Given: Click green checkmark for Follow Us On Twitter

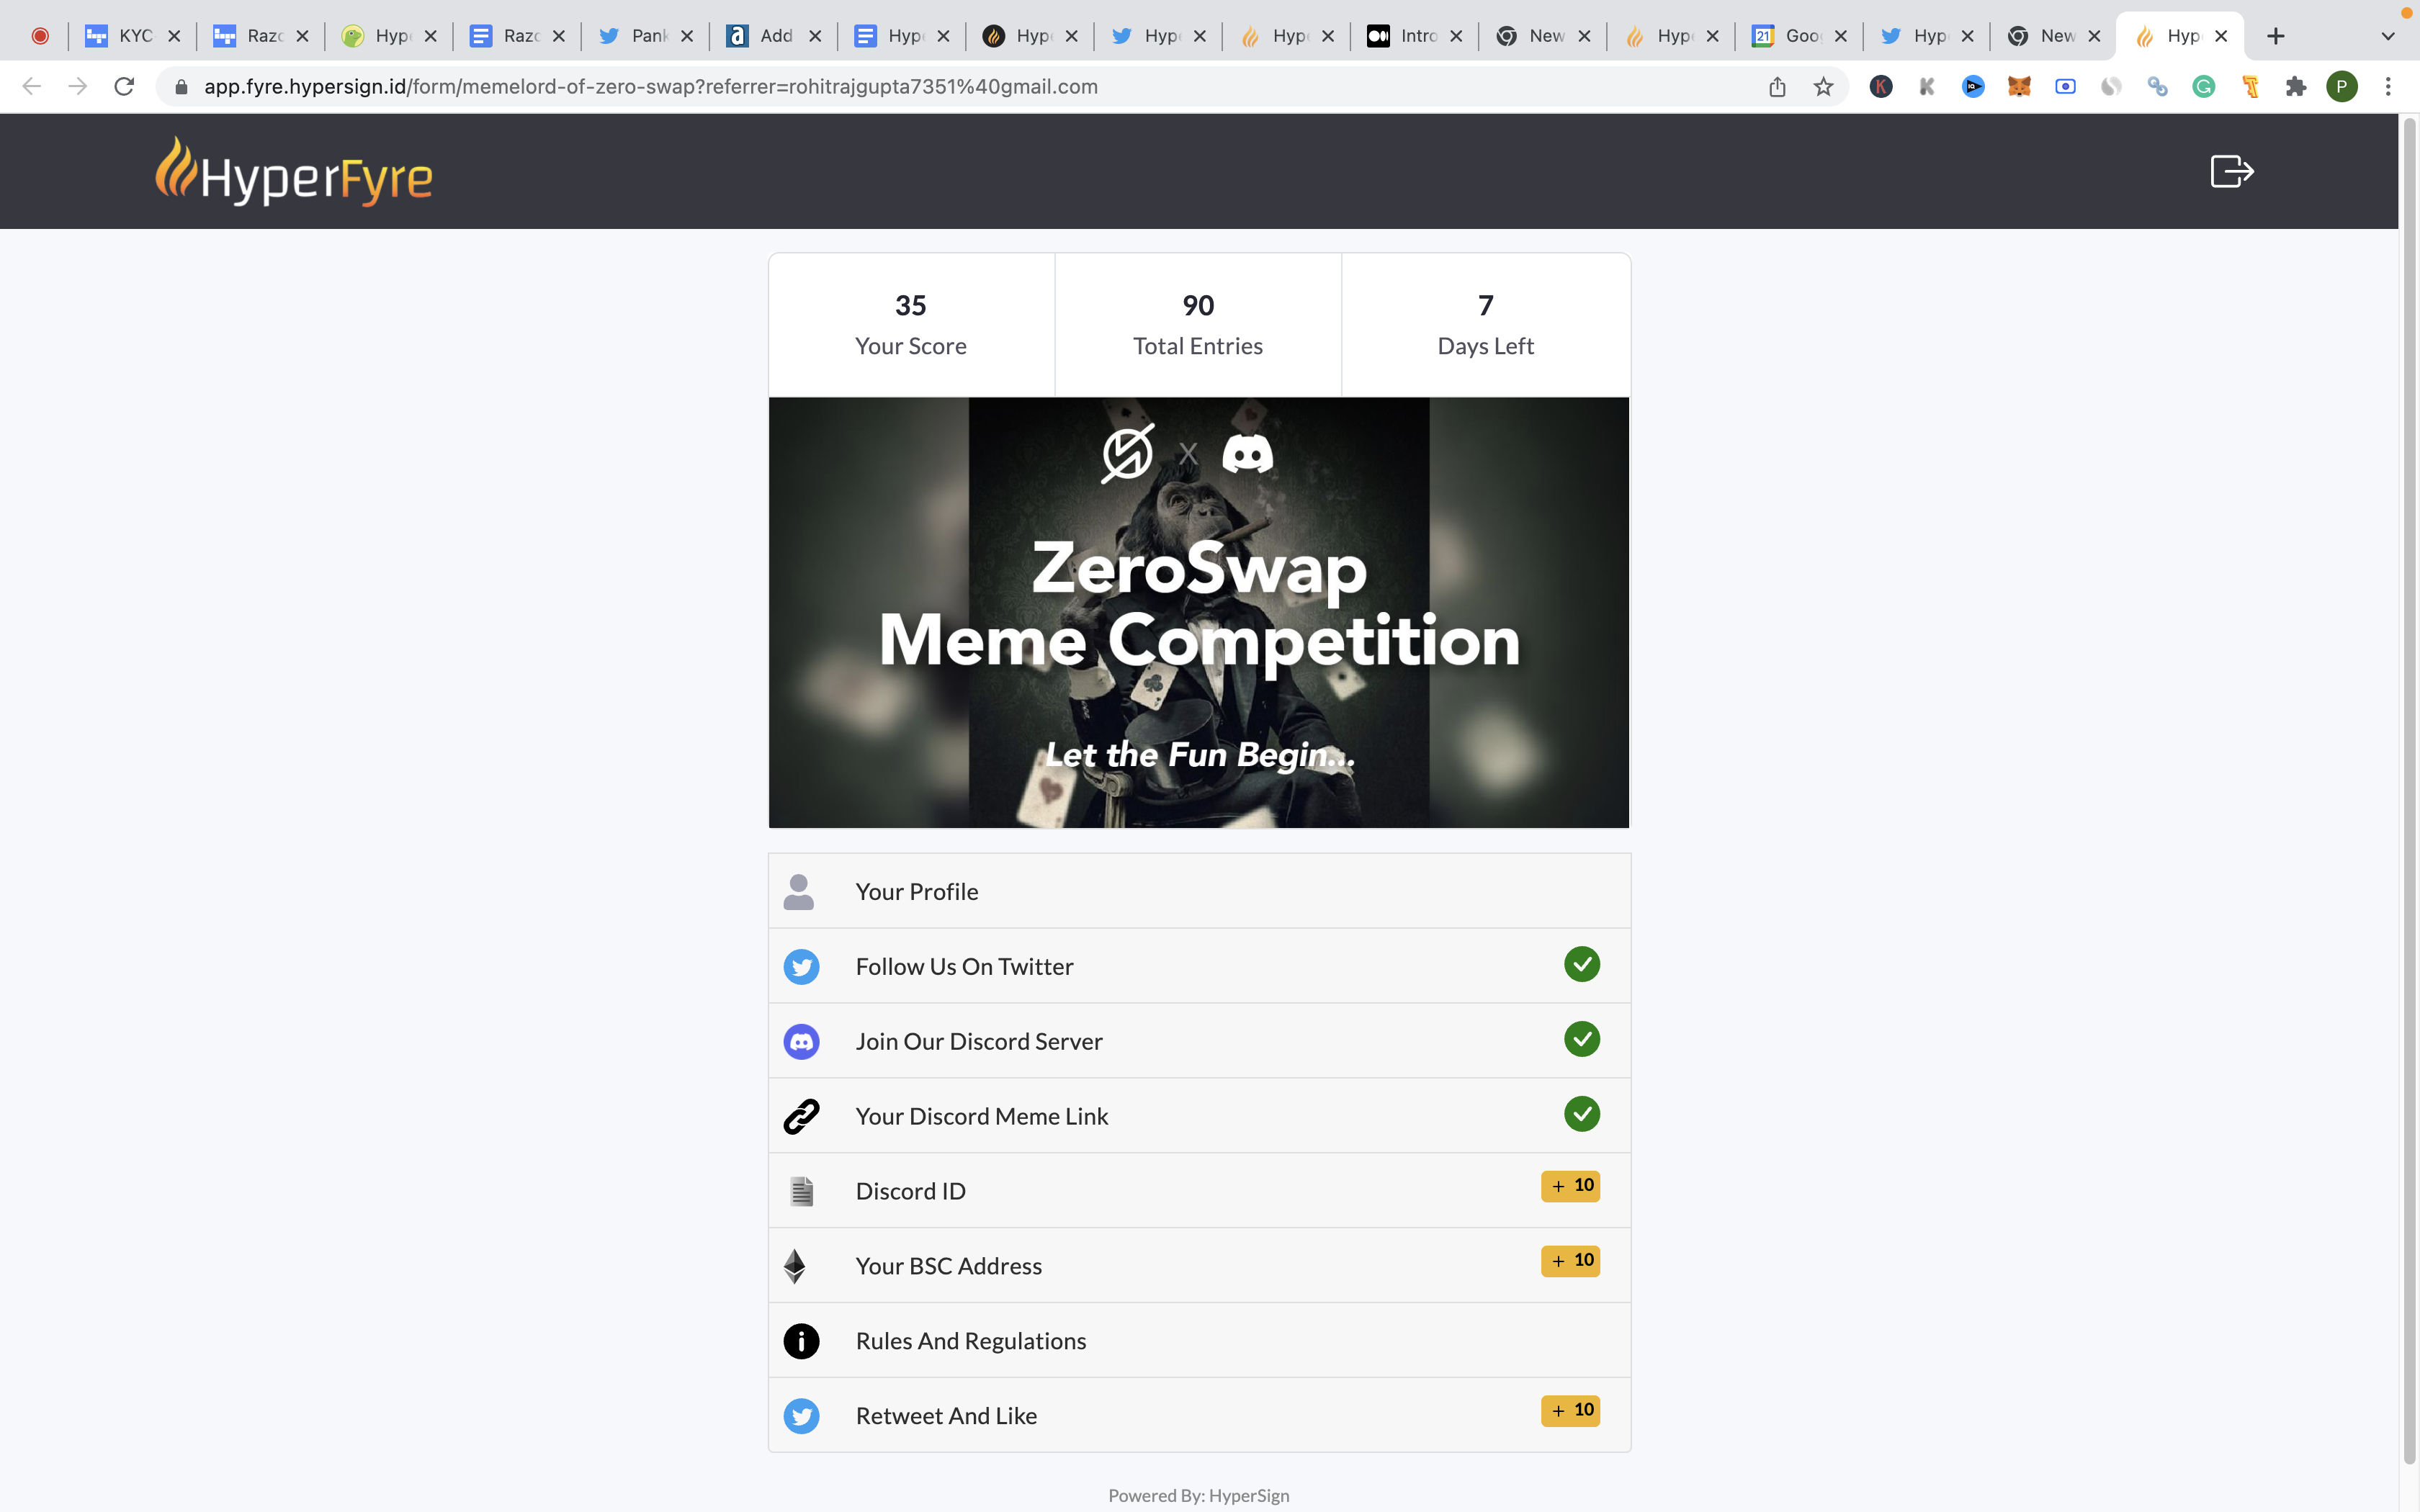Looking at the screenshot, I should [x=1581, y=964].
